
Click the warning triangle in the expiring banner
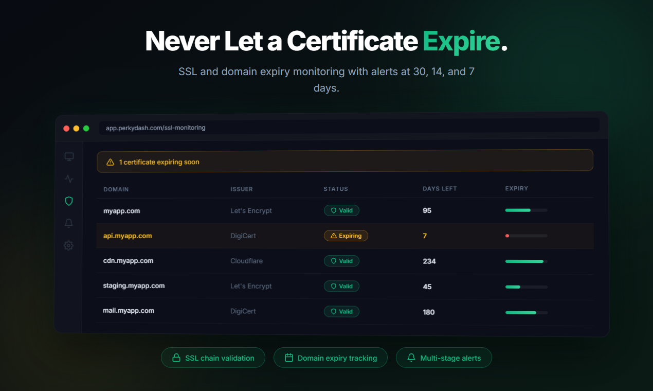[x=110, y=161]
